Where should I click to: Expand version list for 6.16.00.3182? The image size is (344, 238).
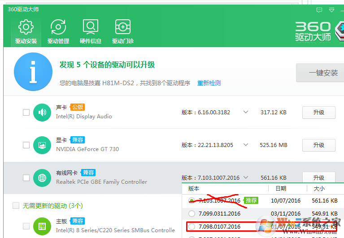point(246,112)
